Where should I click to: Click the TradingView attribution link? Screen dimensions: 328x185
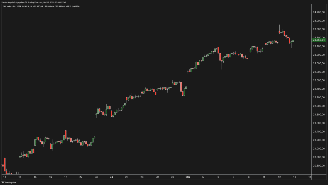point(11,182)
